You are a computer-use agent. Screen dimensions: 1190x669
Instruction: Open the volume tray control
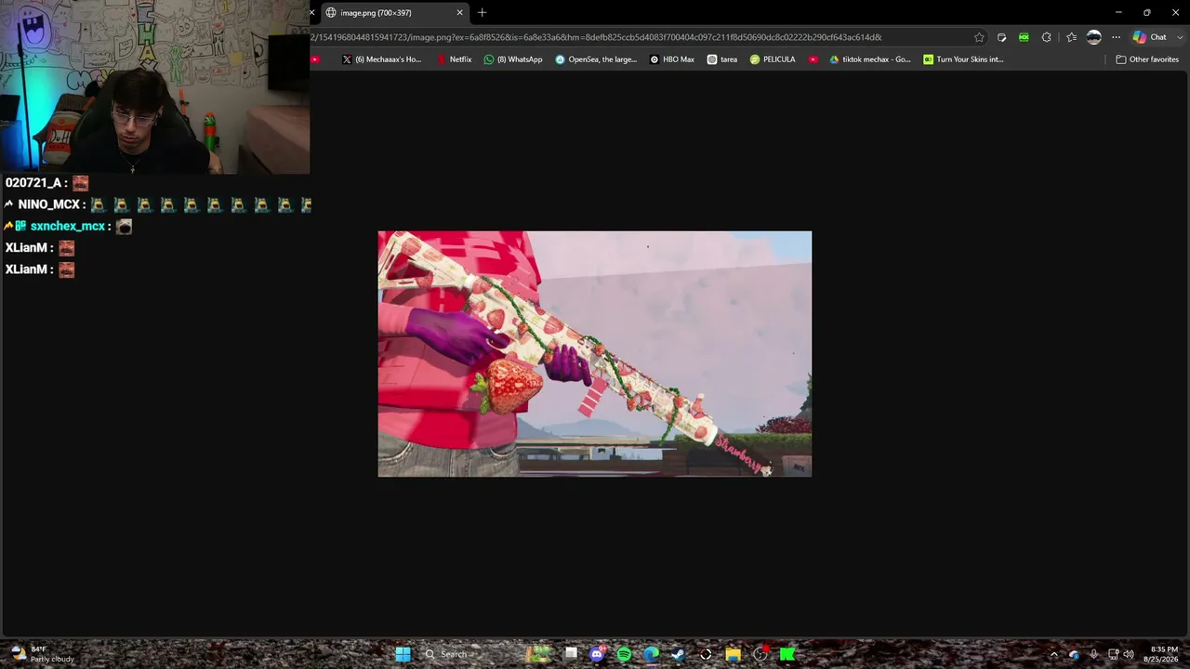tap(1129, 654)
